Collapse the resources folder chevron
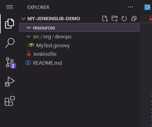This screenshot has height=127, width=152. pos(28,28)
